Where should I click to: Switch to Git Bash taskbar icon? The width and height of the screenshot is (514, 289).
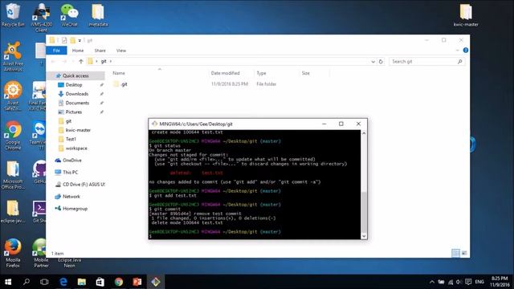click(156, 282)
